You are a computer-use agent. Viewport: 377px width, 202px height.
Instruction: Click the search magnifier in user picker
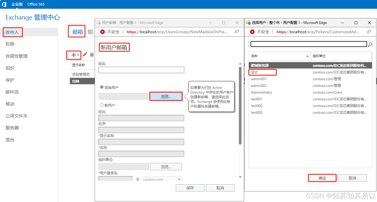(x=370, y=44)
